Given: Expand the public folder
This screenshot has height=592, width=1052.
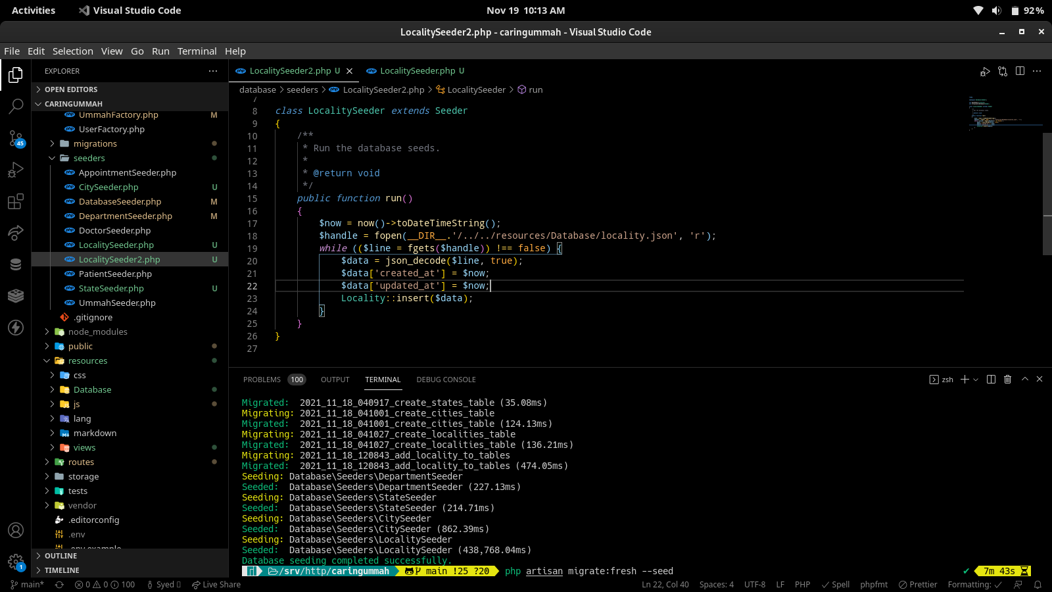Looking at the screenshot, I should pyautogui.click(x=130, y=346).
